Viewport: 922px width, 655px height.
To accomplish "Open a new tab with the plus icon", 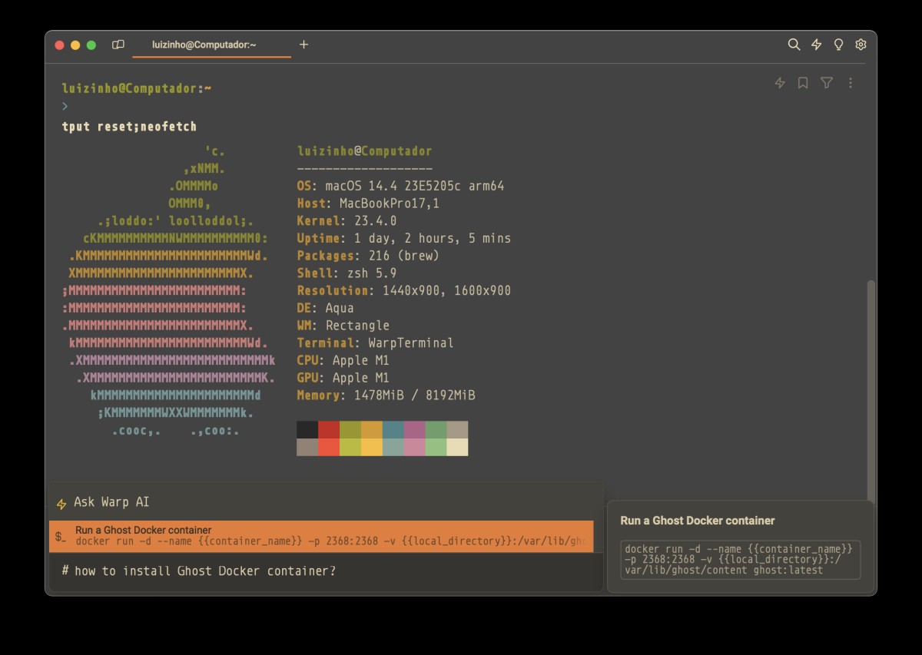I will point(303,45).
